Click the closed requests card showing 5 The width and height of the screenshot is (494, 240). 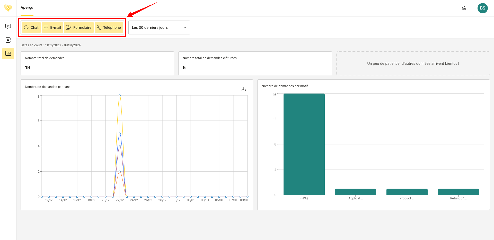(255, 63)
